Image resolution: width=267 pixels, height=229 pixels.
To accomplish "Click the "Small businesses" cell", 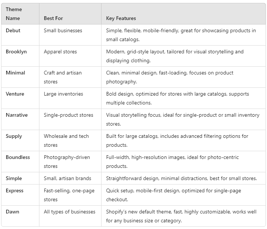I will coord(63,30).
